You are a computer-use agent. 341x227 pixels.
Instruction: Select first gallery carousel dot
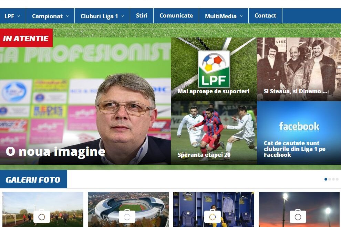[326, 179]
